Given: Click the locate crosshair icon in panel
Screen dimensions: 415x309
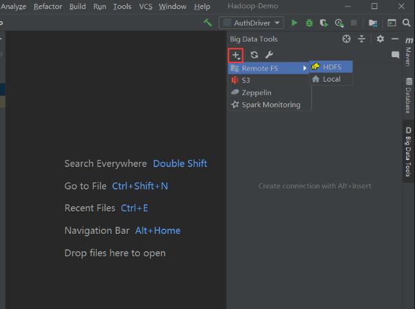Looking at the screenshot, I should click(x=347, y=39).
